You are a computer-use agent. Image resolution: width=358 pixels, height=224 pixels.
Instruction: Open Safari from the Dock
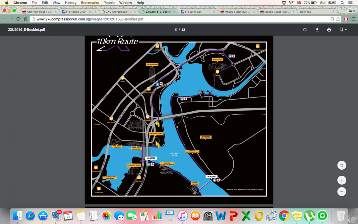30,216
